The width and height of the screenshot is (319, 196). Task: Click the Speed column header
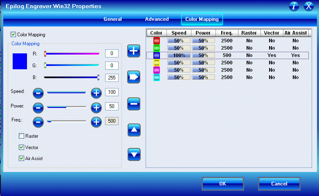[179, 33]
